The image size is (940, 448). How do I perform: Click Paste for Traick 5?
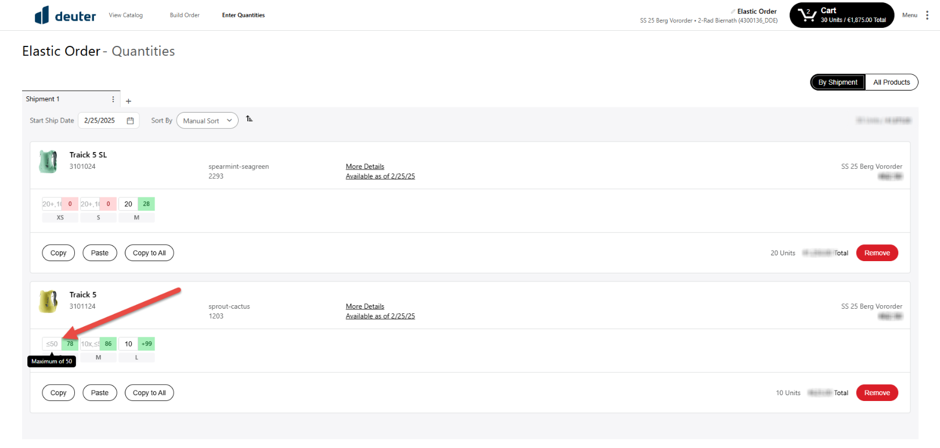tap(100, 393)
